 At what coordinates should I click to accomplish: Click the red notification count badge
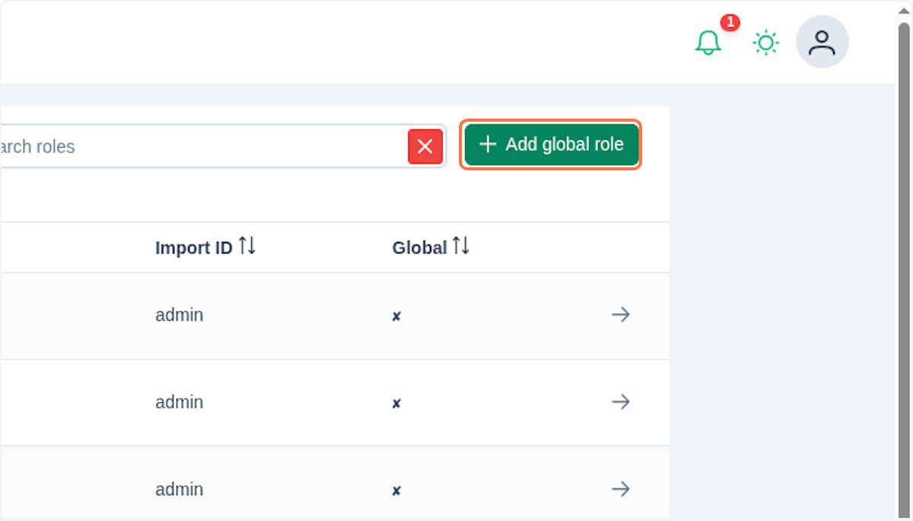730,22
